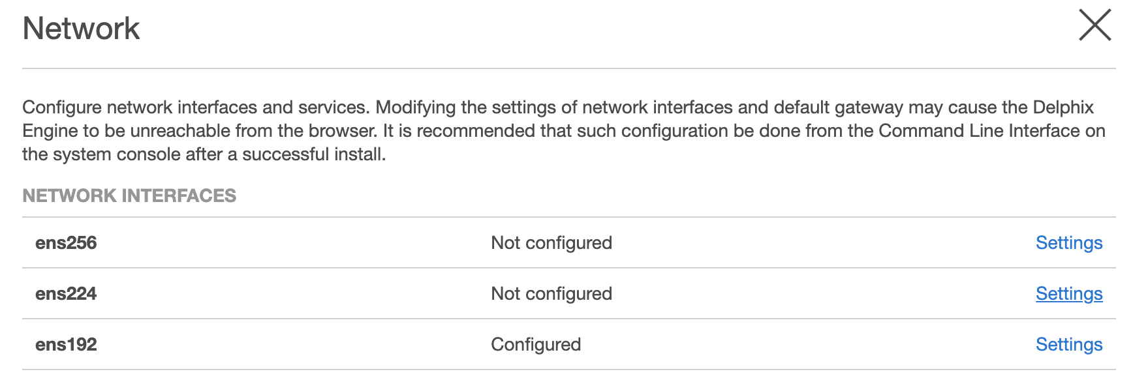Edit settings of the configured ens192 interface
This screenshot has height=391, width=1133.
(x=1068, y=344)
